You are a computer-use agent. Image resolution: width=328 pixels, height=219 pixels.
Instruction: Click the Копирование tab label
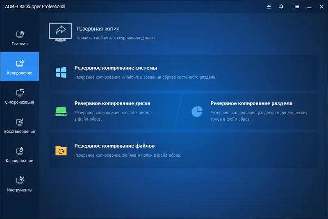(x=20, y=73)
